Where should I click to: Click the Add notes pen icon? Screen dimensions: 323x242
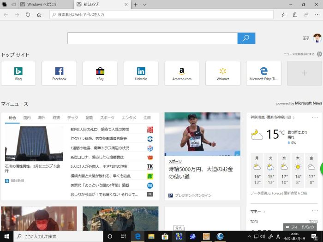pyautogui.click(x=295, y=15)
